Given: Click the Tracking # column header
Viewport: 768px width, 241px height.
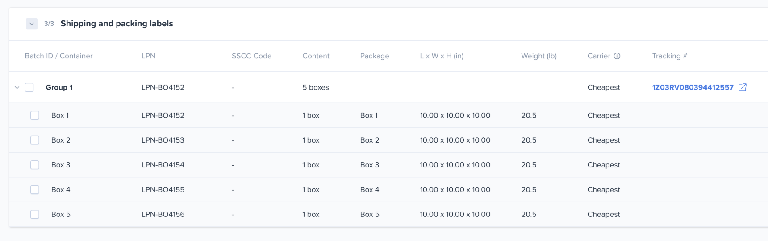Looking at the screenshot, I should click(669, 56).
